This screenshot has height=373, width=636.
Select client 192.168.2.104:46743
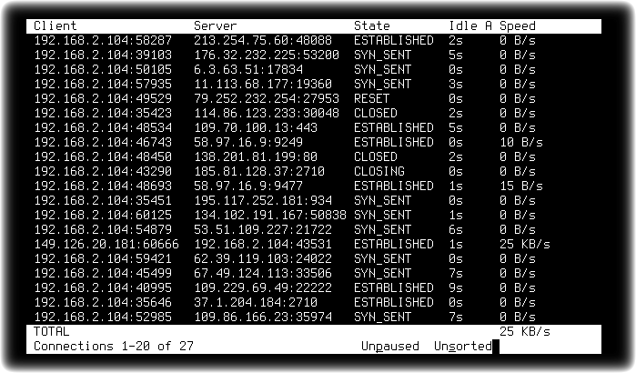(x=103, y=143)
